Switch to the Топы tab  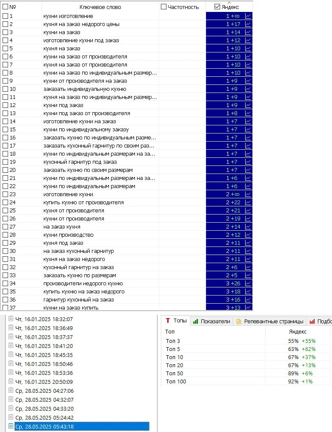pyautogui.click(x=176, y=321)
